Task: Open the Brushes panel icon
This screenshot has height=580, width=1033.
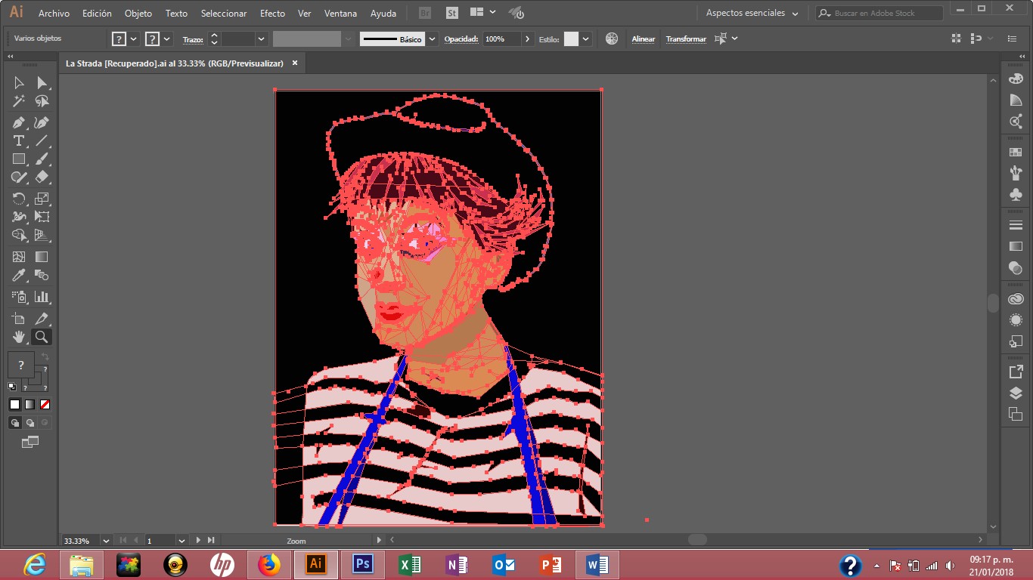Action: [x=1016, y=173]
